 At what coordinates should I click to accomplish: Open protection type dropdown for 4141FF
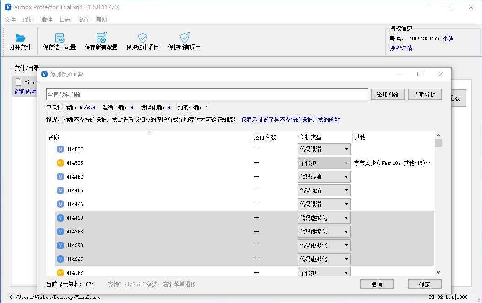[324, 272]
